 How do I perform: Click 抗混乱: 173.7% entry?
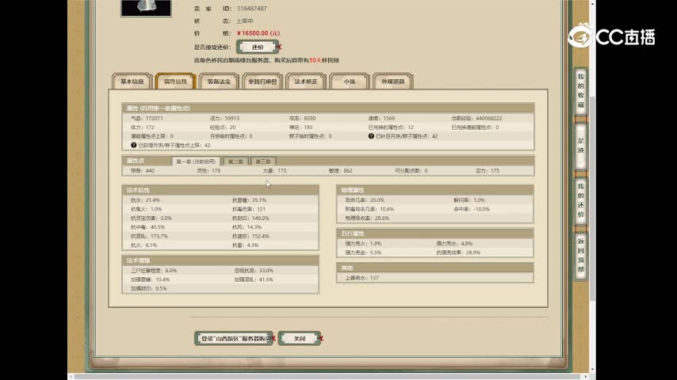coord(149,237)
